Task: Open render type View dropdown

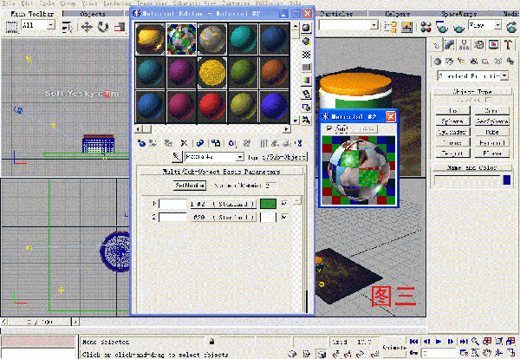Action: click(x=497, y=25)
